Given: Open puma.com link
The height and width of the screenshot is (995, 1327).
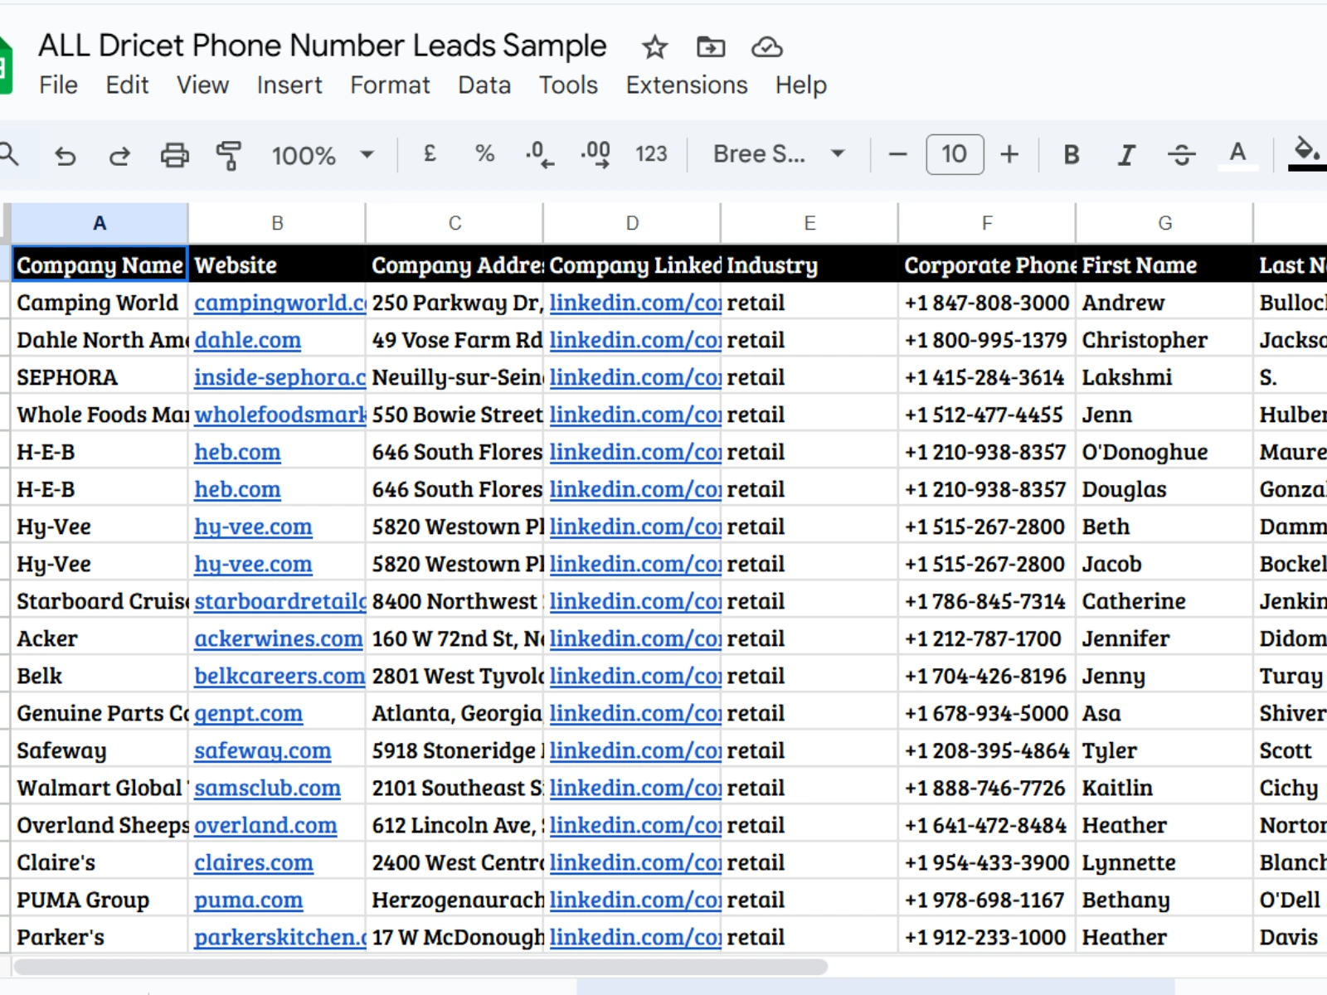Looking at the screenshot, I should tap(248, 900).
